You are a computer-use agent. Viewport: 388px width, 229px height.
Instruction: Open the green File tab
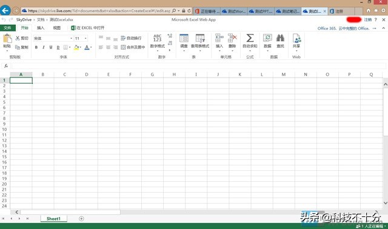coord(8,28)
